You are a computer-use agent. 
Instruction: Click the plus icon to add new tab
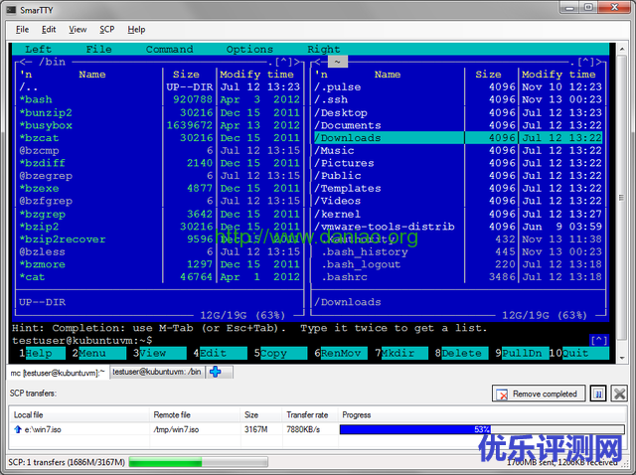click(216, 372)
